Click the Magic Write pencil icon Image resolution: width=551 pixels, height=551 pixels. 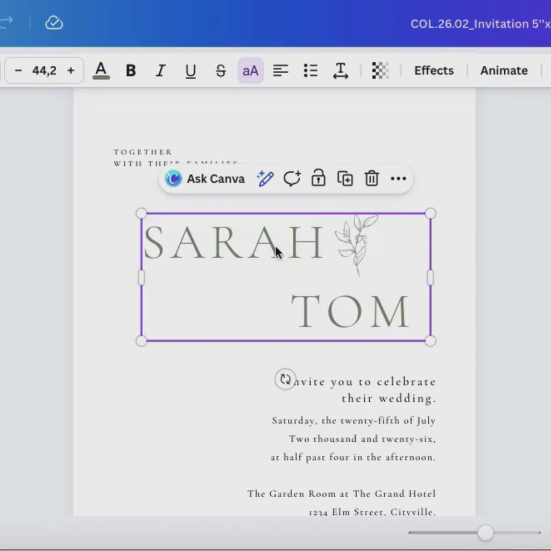coord(265,179)
